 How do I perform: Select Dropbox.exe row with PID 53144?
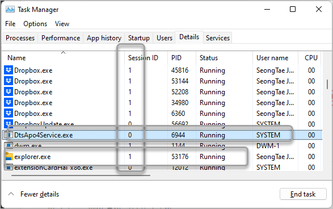point(162,81)
